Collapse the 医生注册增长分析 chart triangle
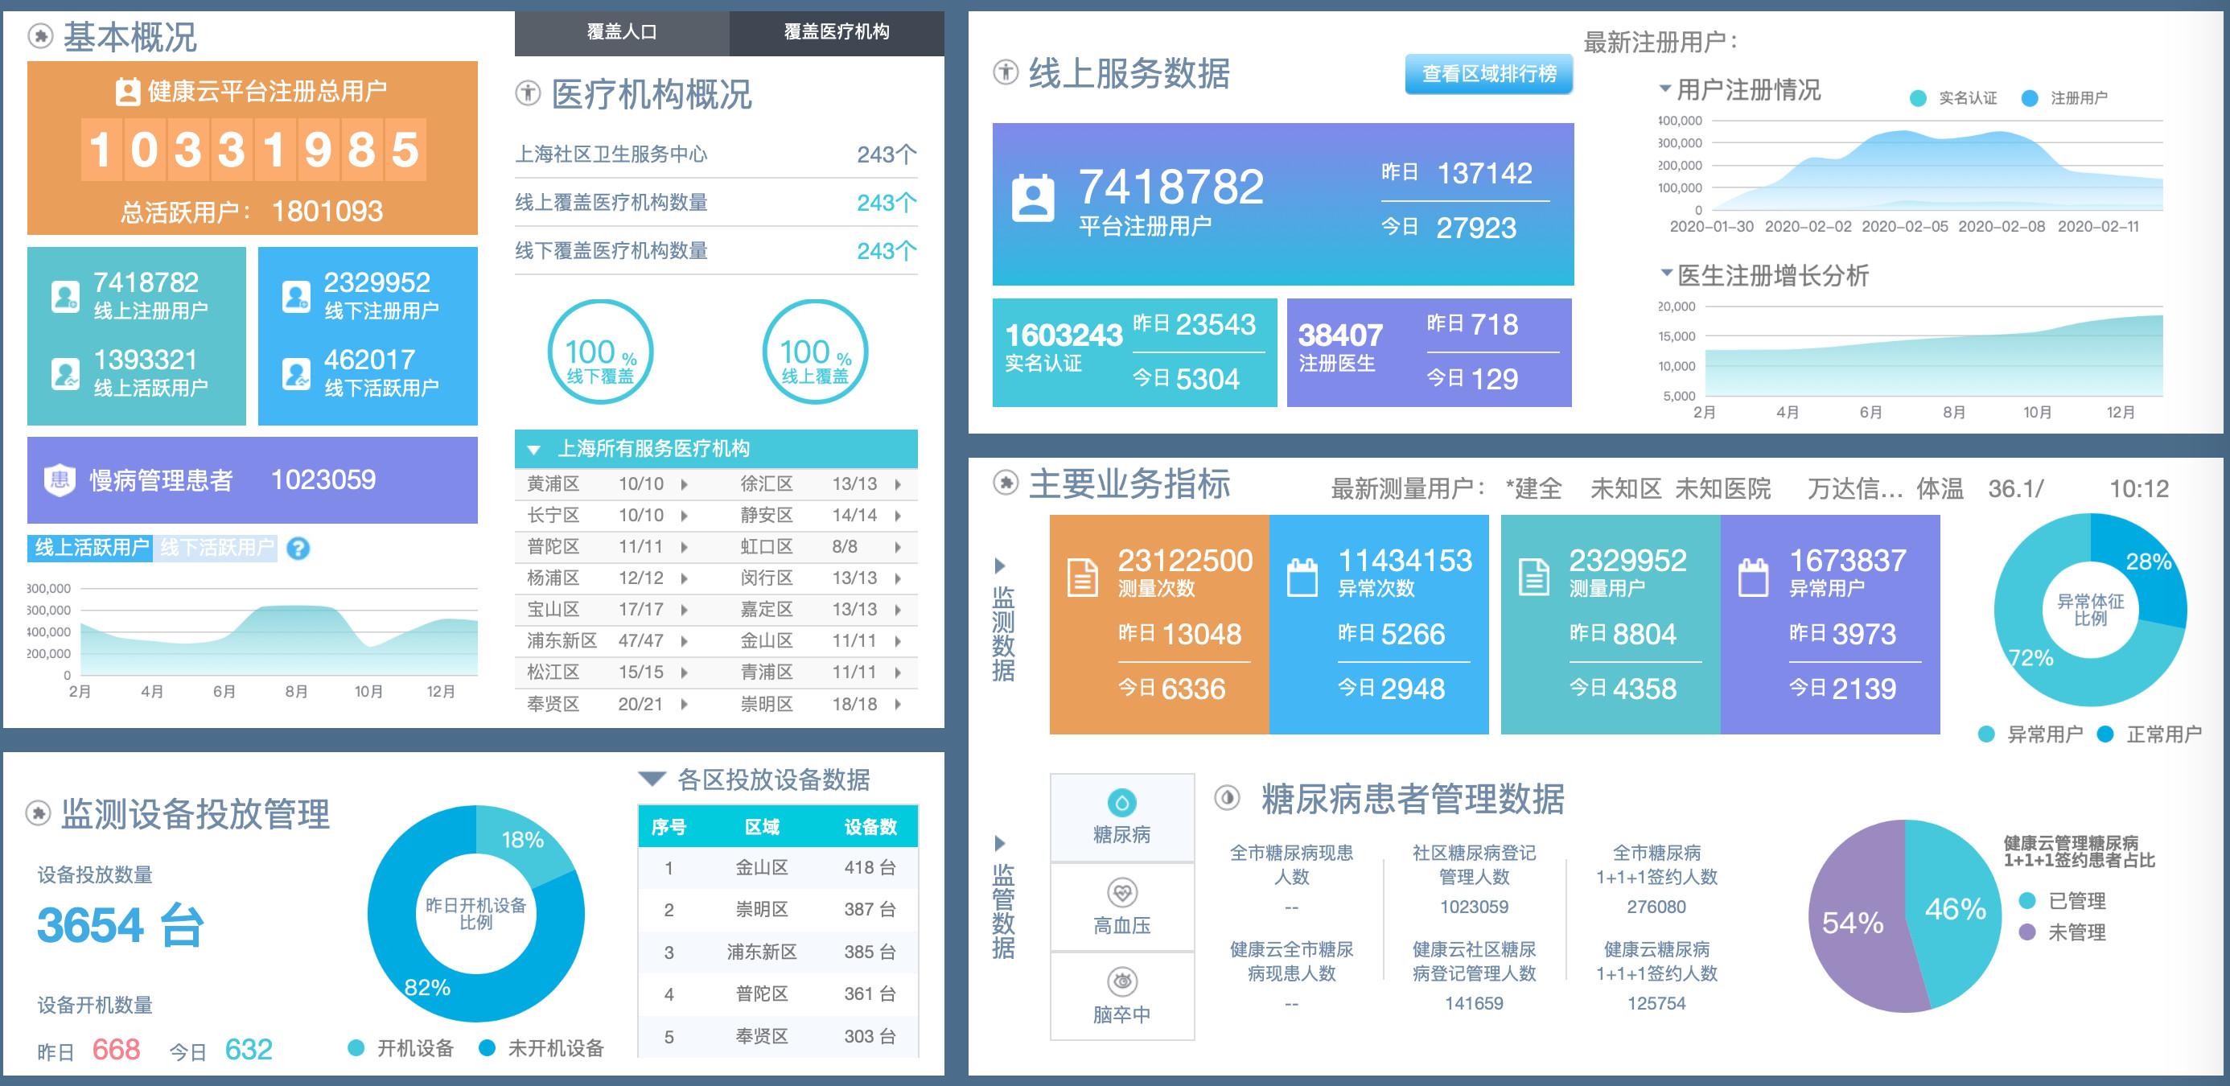This screenshot has height=1086, width=2230. (1665, 274)
